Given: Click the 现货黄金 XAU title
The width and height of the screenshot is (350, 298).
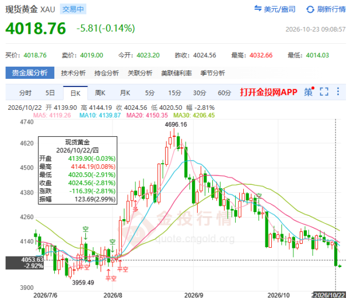Looking at the screenshot, I should pos(30,9).
